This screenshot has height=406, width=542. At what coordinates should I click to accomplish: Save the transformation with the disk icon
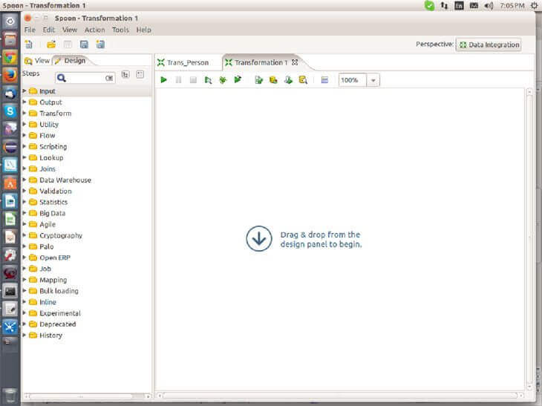84,45
